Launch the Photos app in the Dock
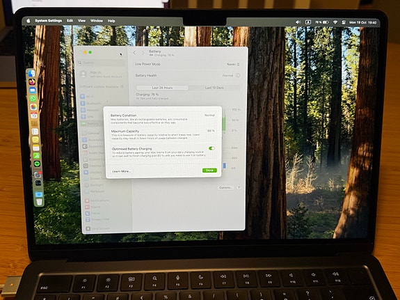The height and width of the screenshot is (300, 400). click(x=33, y=106)
